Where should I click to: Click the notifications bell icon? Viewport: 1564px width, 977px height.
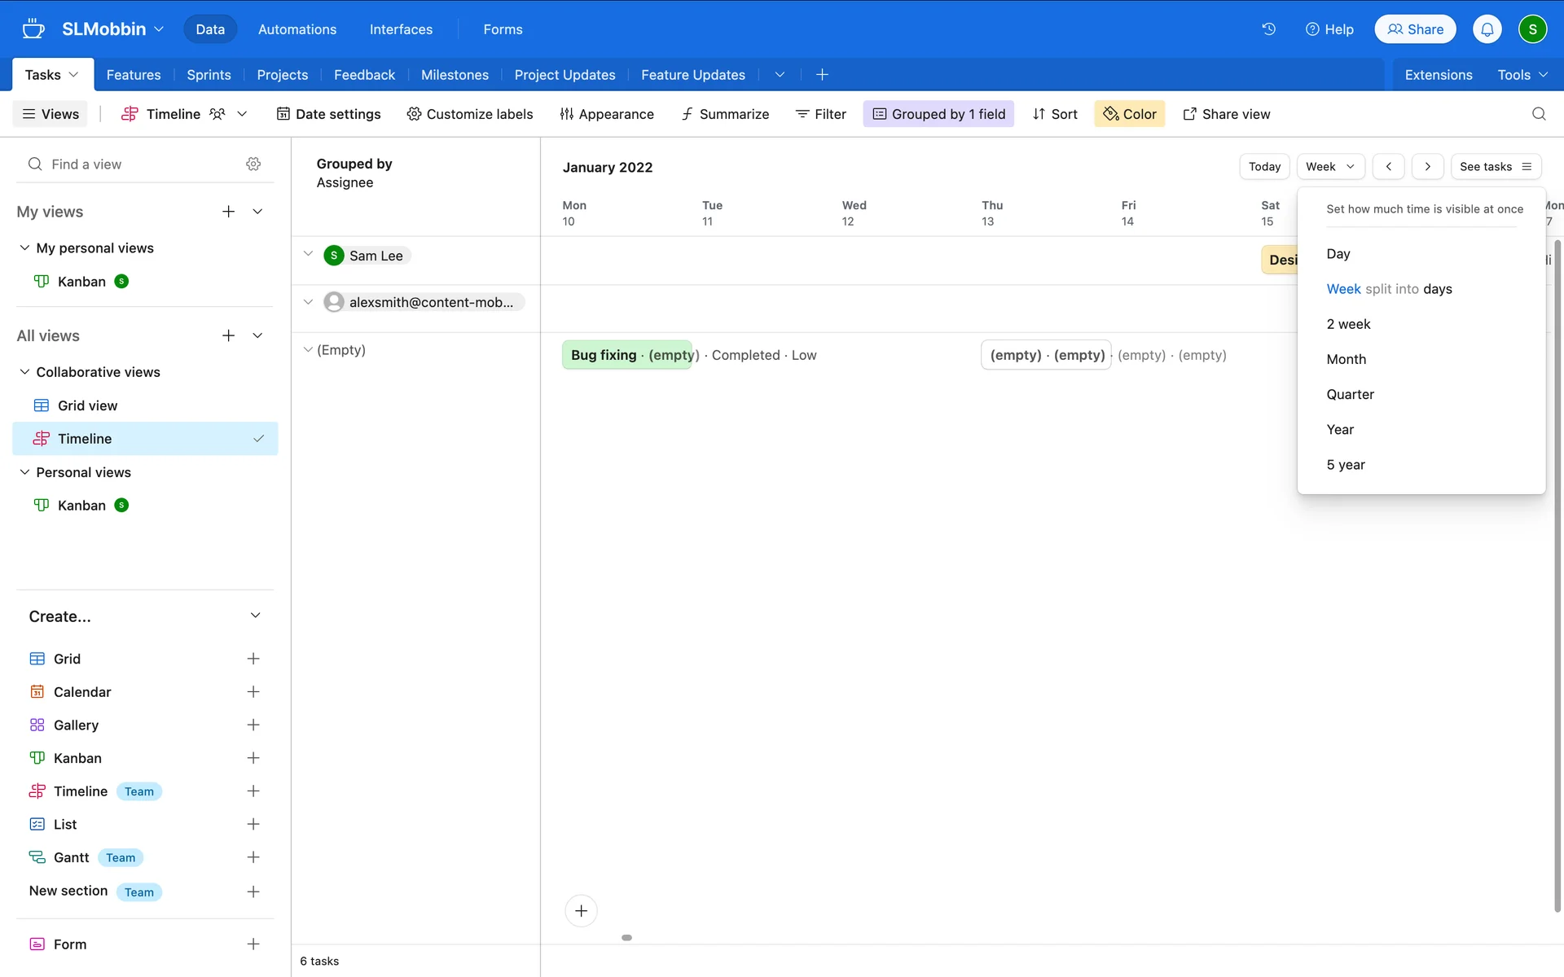coord(1487,29)
